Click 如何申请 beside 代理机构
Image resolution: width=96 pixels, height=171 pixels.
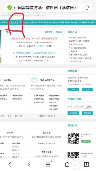point(52,116)
